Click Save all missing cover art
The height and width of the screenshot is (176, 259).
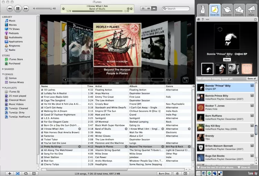point(251,79)
